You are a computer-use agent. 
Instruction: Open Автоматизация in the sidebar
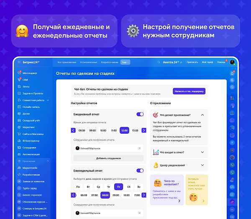31,154
